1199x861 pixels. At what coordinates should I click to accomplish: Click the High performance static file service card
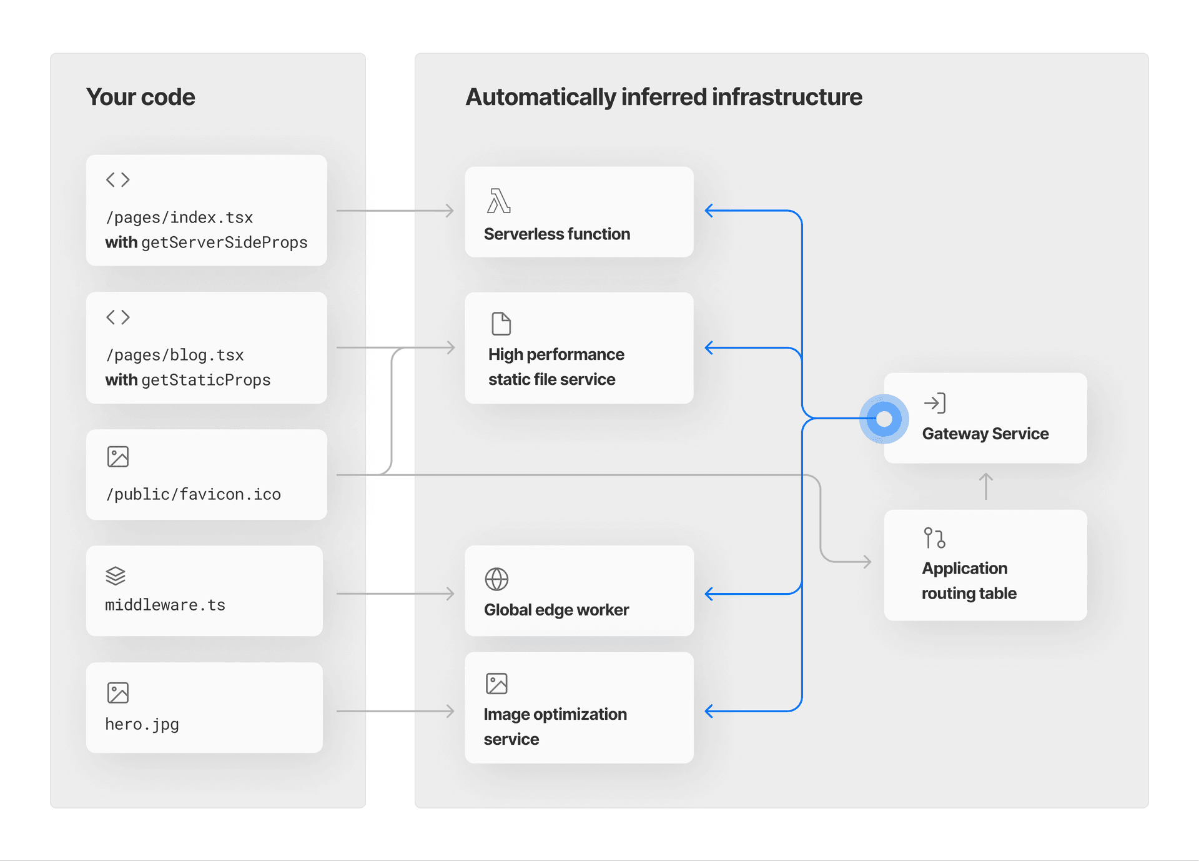tap(579, 349)
